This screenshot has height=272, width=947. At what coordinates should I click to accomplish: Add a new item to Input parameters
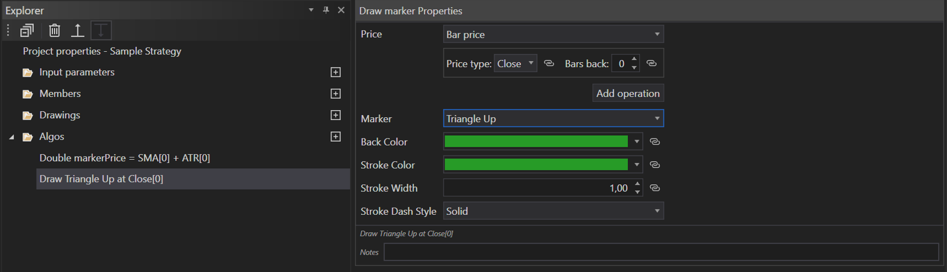point(335,72)
